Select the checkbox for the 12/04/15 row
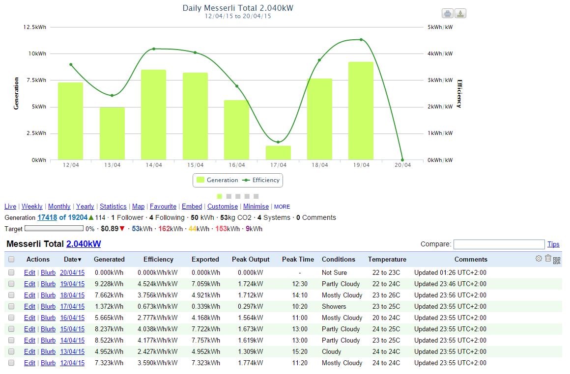570x374 pixels. (11, 363)
